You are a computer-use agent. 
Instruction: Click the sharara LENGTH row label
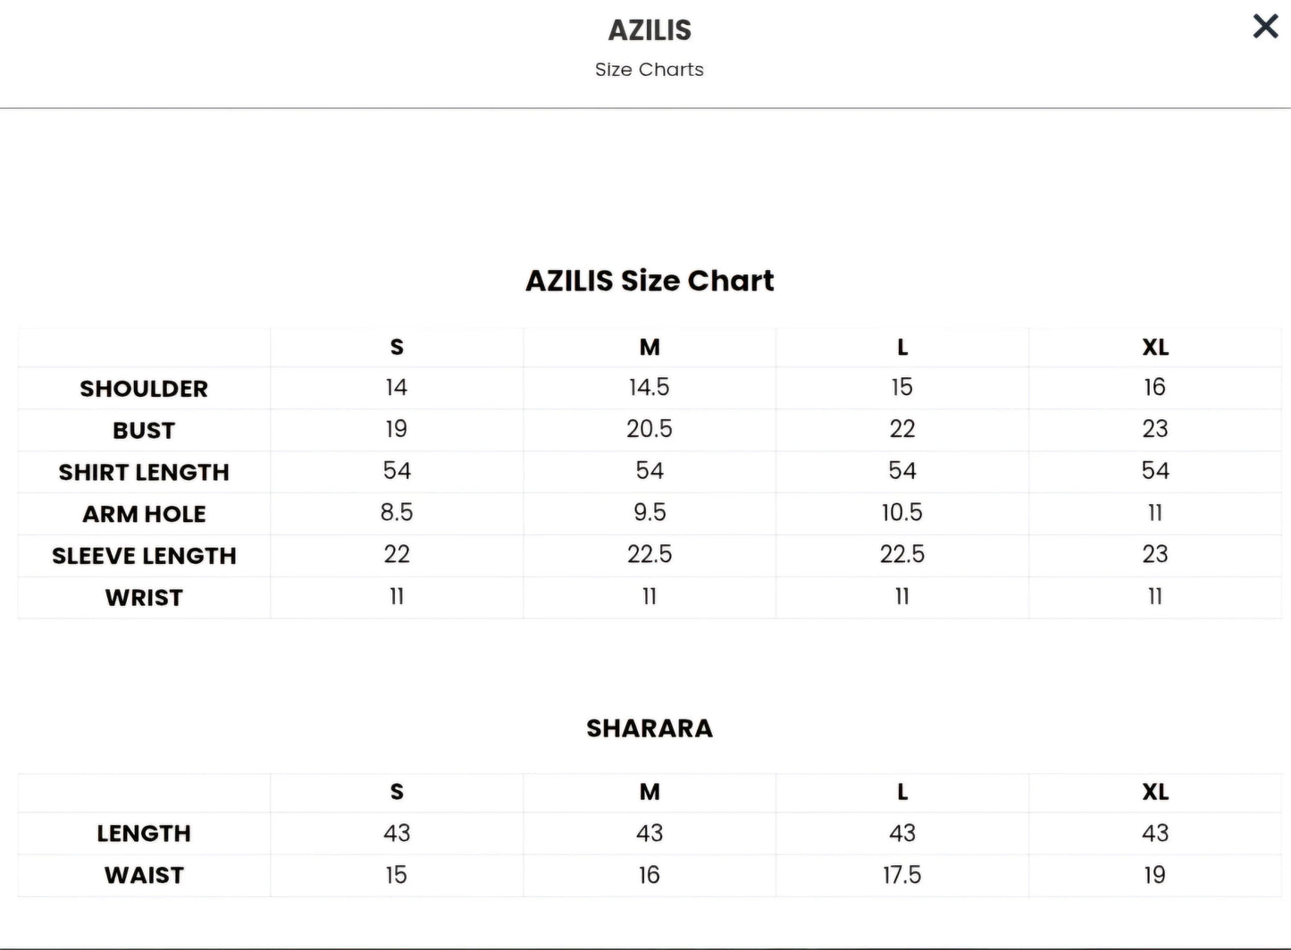144,834
